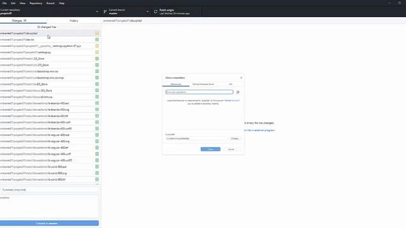The height and width of the screenshot is (228, 406).
Task: Open the Help menu
Action: click(x=62, y=3)
